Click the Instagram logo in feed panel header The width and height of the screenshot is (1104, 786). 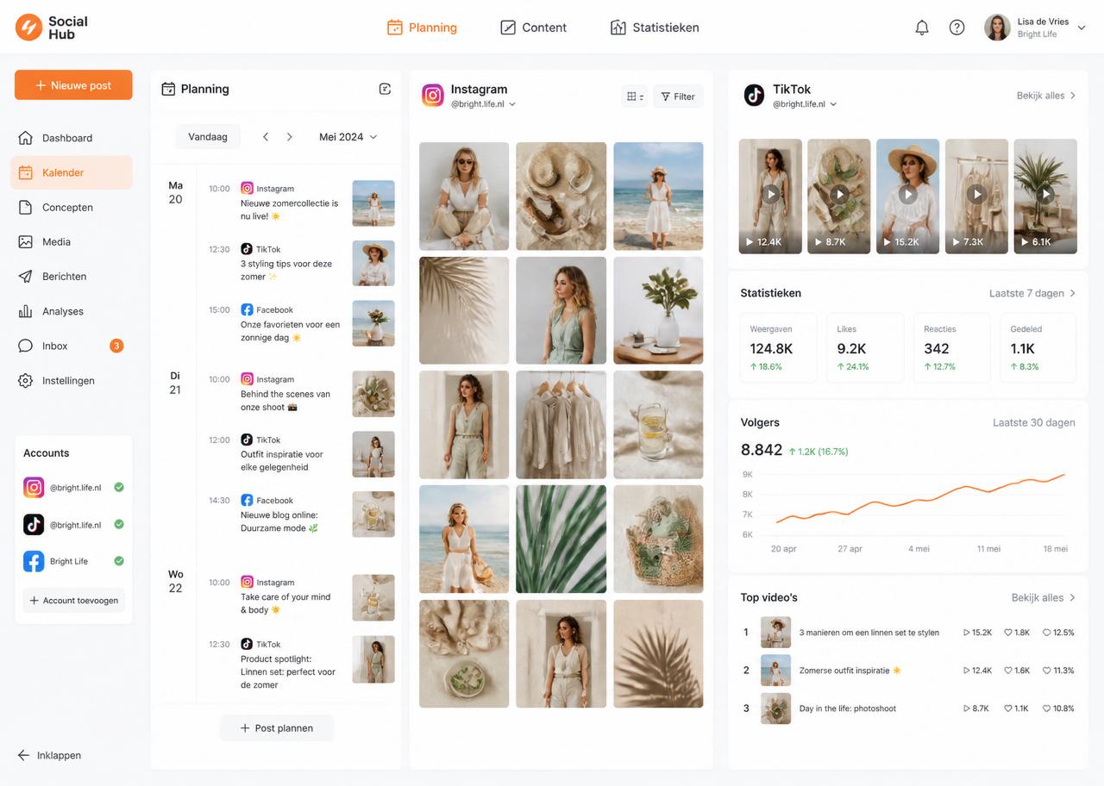(433, 95)
